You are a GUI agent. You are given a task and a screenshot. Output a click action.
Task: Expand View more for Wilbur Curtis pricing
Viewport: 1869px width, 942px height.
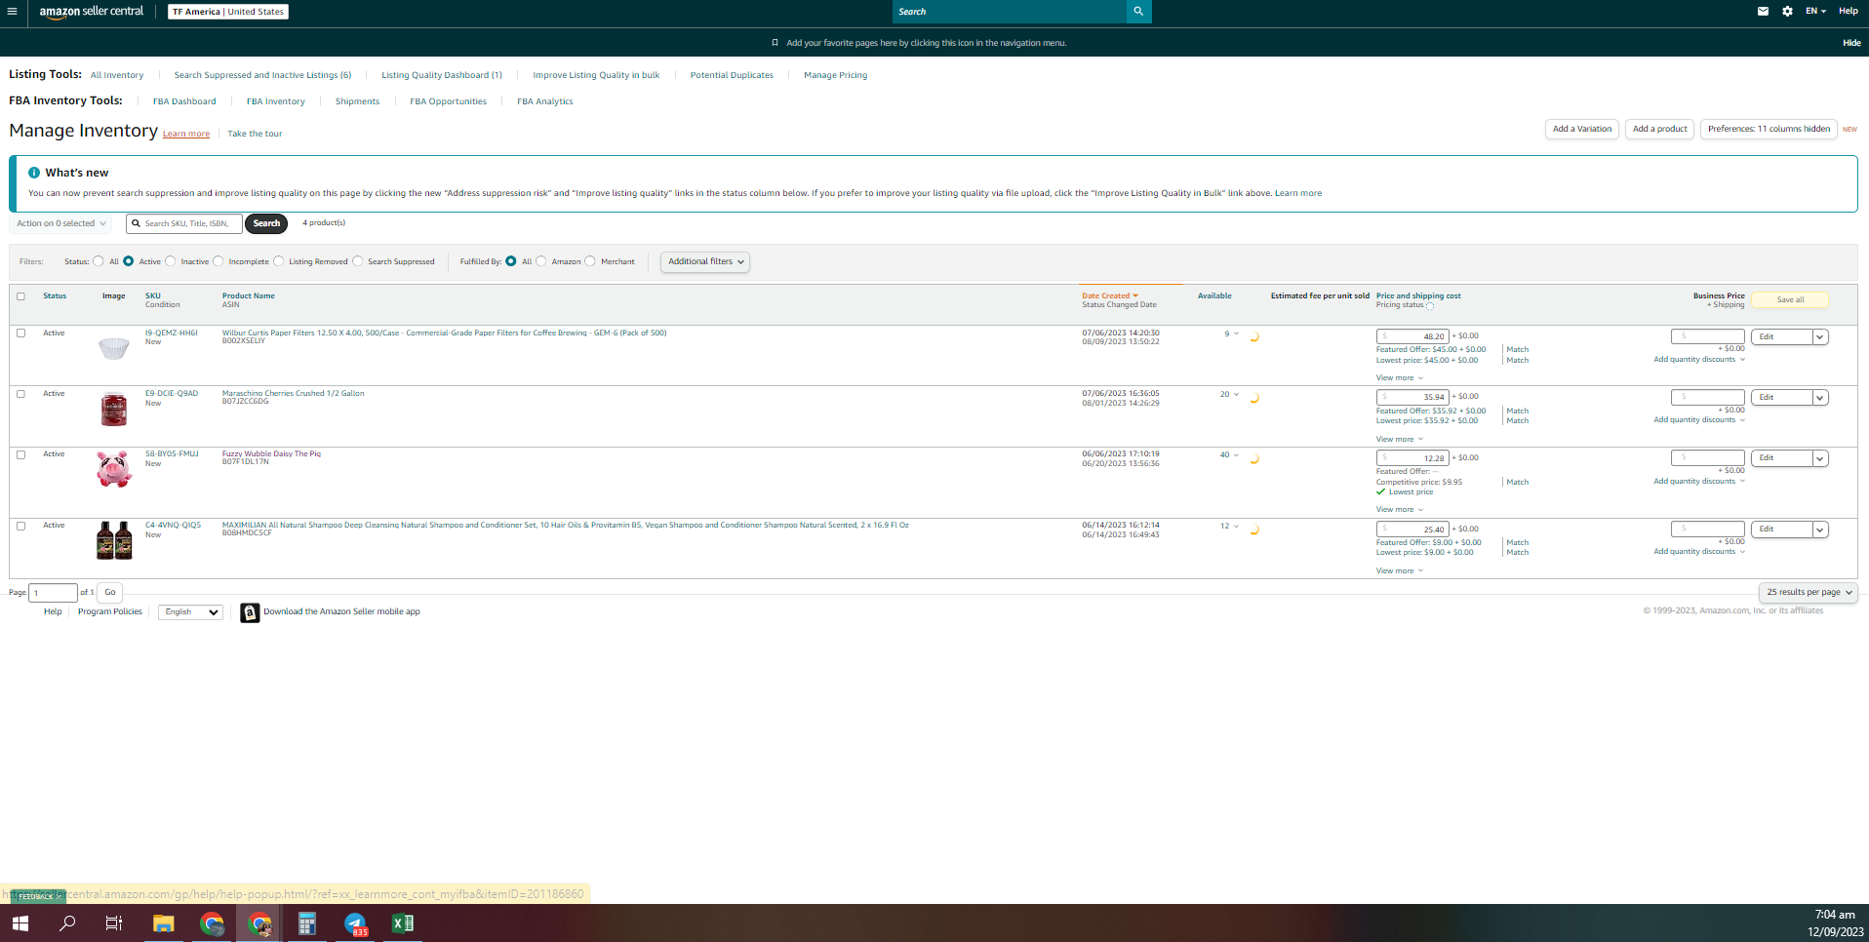1400,378
